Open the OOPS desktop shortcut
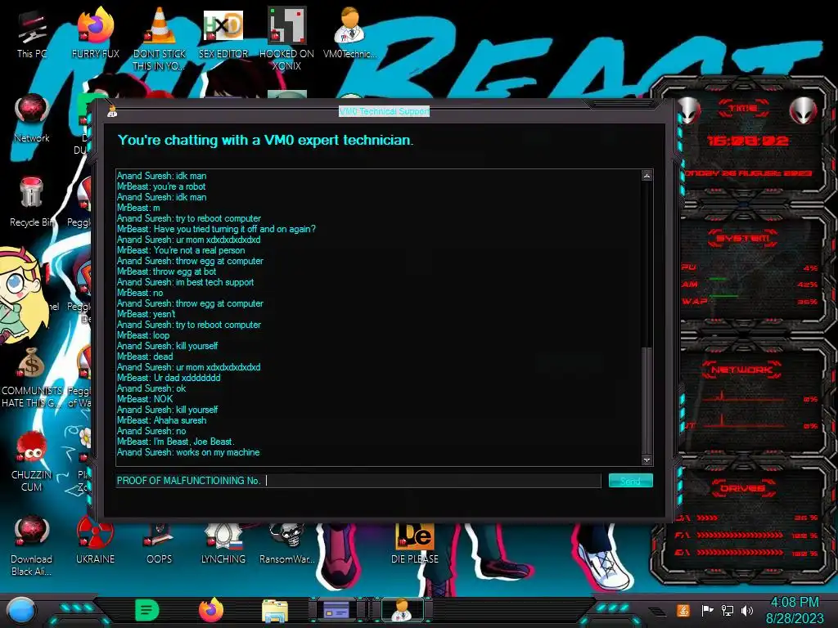 coord(160,544)
